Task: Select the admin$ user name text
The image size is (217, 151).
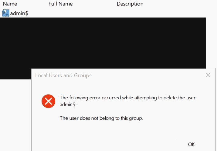Action: coord(19,13)
